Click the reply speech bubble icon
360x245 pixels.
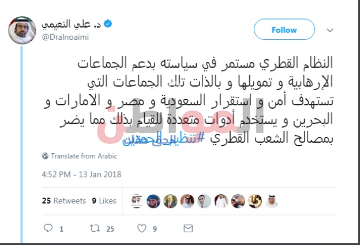(x=48, y=228)
